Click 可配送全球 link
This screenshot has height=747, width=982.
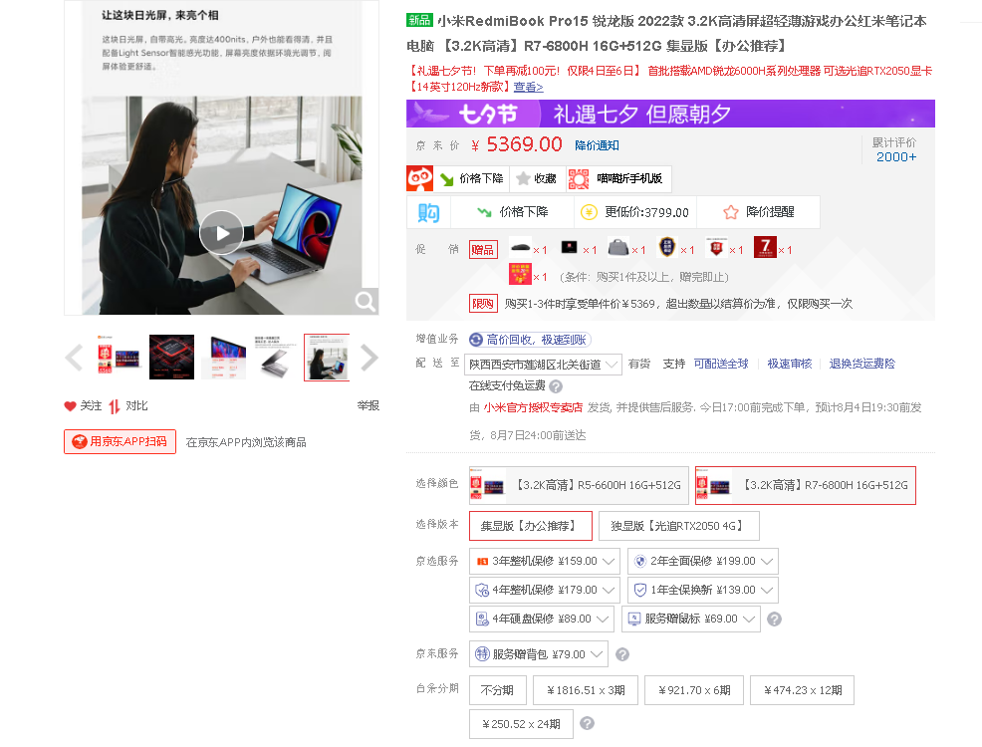pos(721,364)
